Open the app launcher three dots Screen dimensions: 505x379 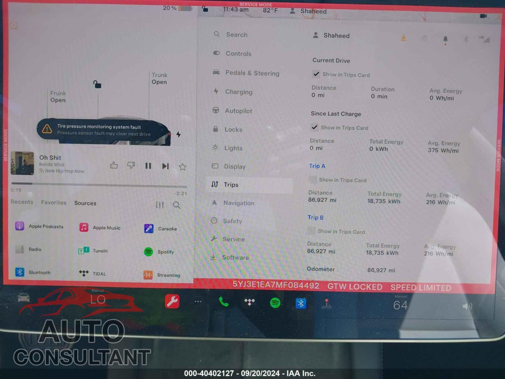coord(198,301)
